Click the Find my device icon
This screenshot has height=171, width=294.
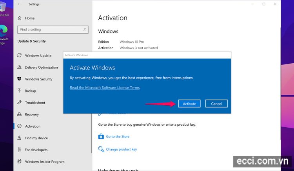click(19, 138)
